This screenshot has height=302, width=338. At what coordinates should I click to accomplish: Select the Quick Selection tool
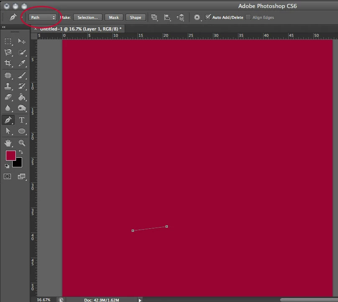pos(22,52)
